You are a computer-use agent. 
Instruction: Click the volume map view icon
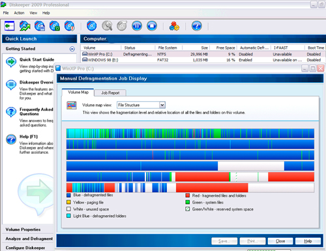[72, 106]
